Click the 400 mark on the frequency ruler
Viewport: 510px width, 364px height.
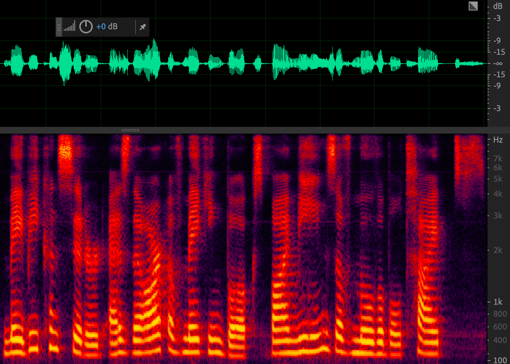499,340
